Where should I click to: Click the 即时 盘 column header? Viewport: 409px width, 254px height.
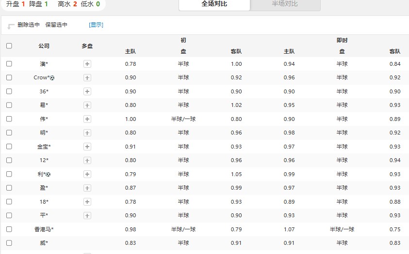[x=342, y=46]
